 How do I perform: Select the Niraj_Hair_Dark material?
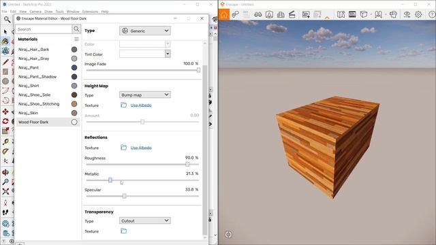coord(48,50)
